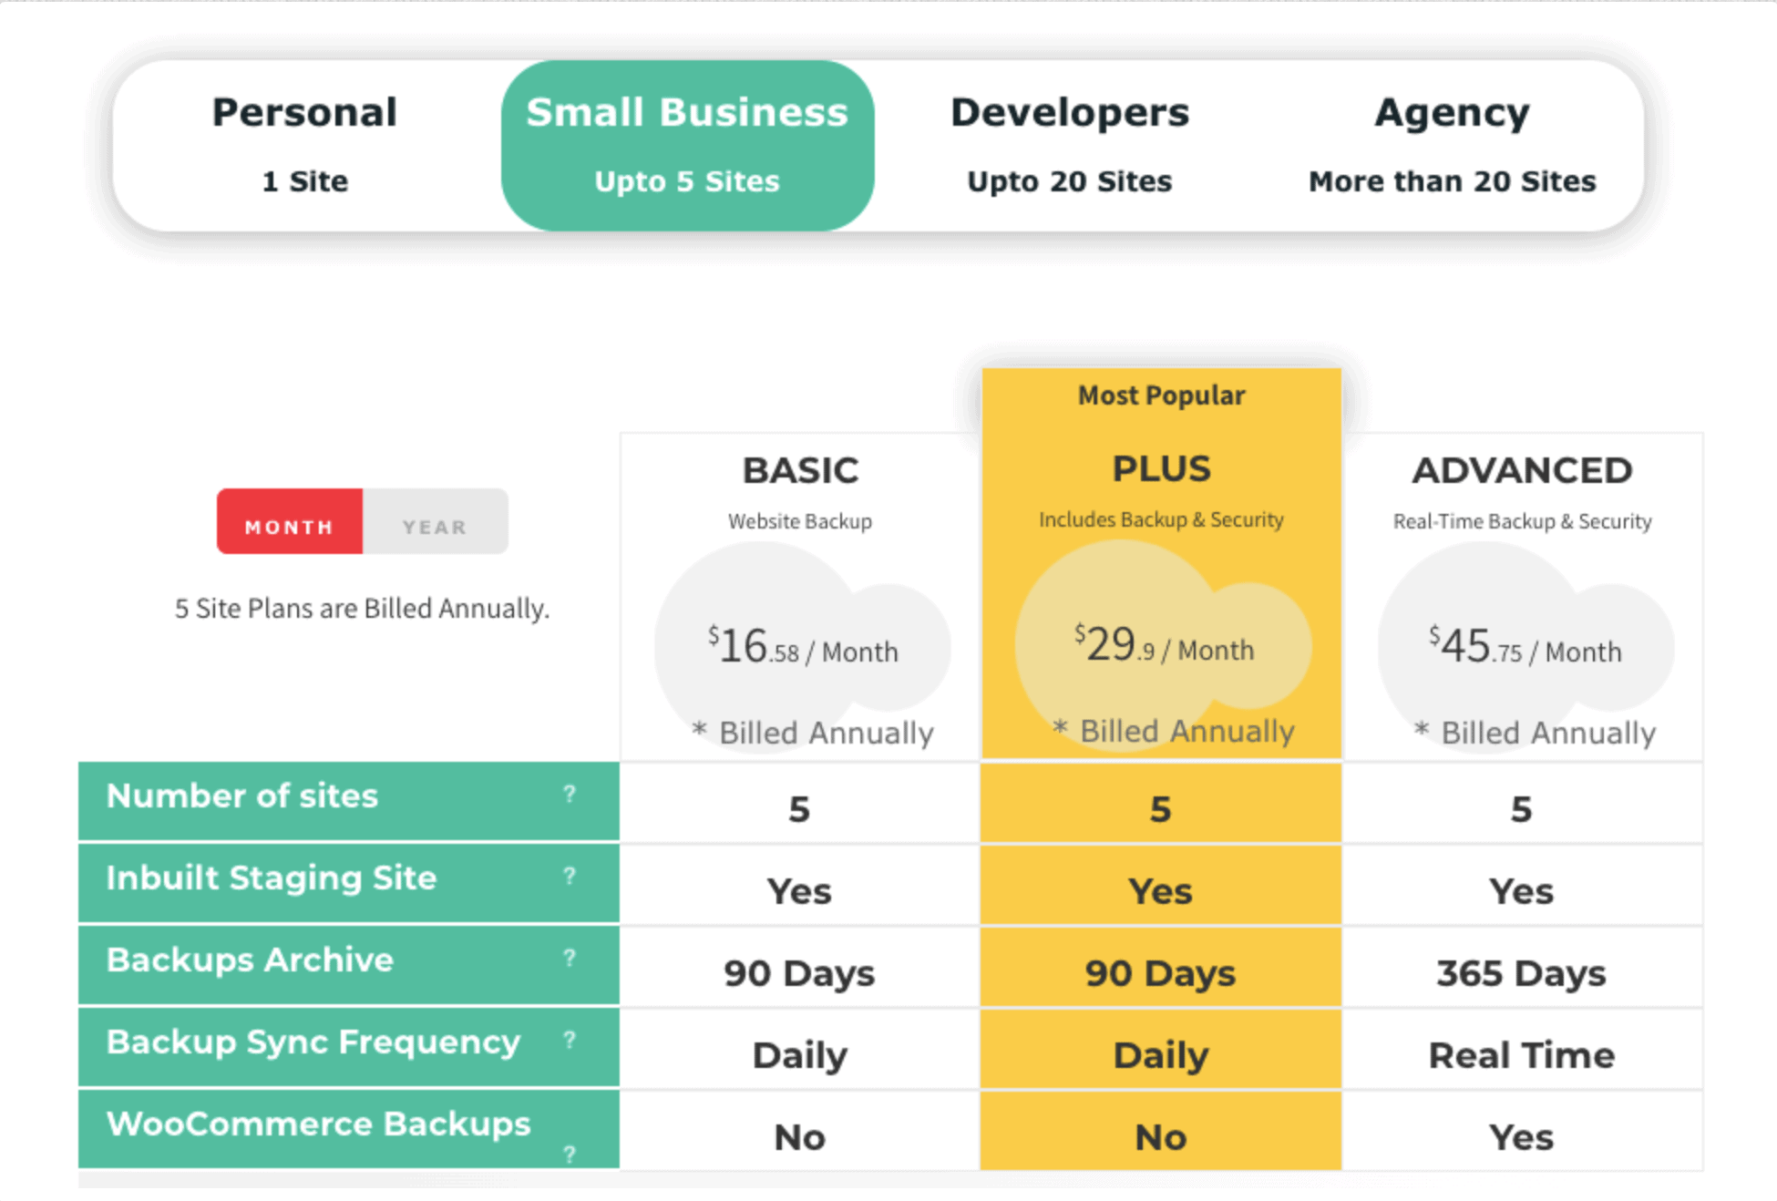Click the $16.58 per month price
The width and height of the screenshot is (1777, 1201).
pyautogui.click(x=803, y=648)
